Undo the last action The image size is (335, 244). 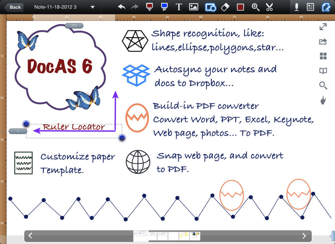coord(122,7)
